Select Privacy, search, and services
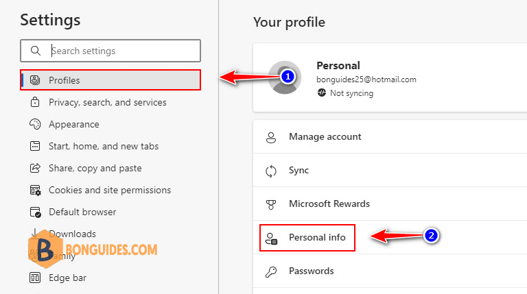Screen dimensions: 527x294 pos(107,102)
